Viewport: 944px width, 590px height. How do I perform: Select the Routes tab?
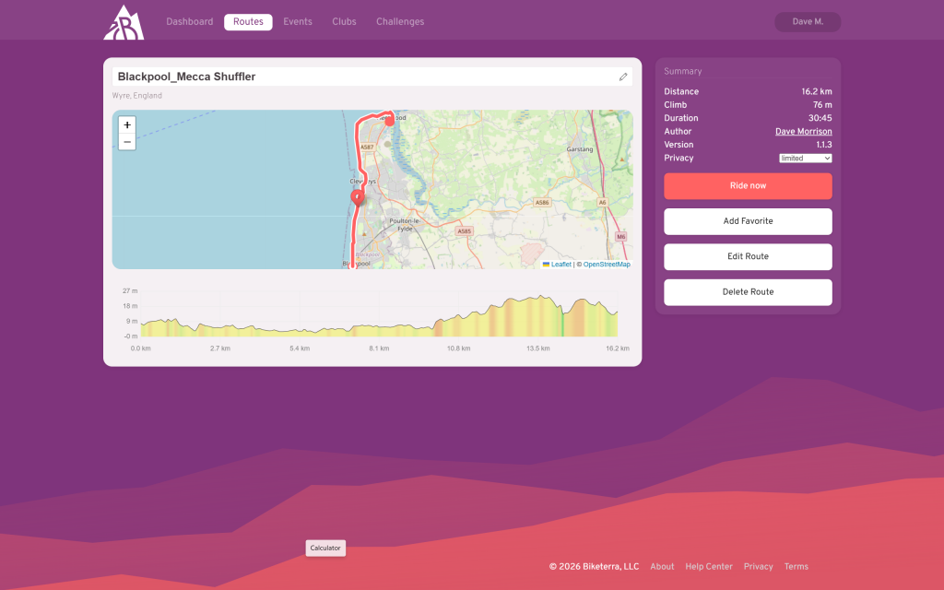[x=248, y=22]
